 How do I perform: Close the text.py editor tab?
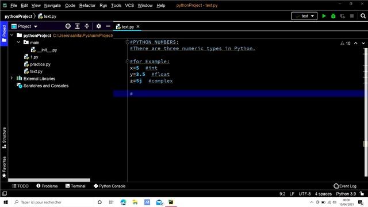138,26
